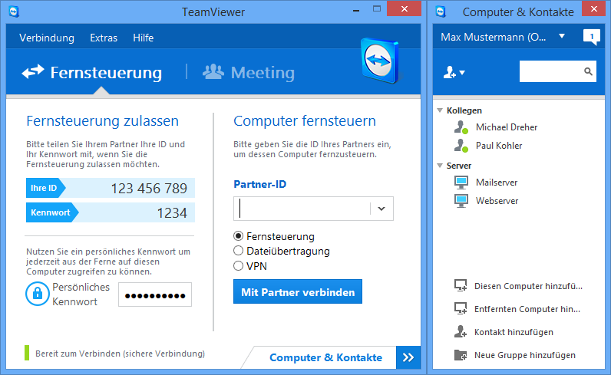Viewport: 611px width, 375px height.
Task: Collapse the Server group
Action: (x=440, y=166)
